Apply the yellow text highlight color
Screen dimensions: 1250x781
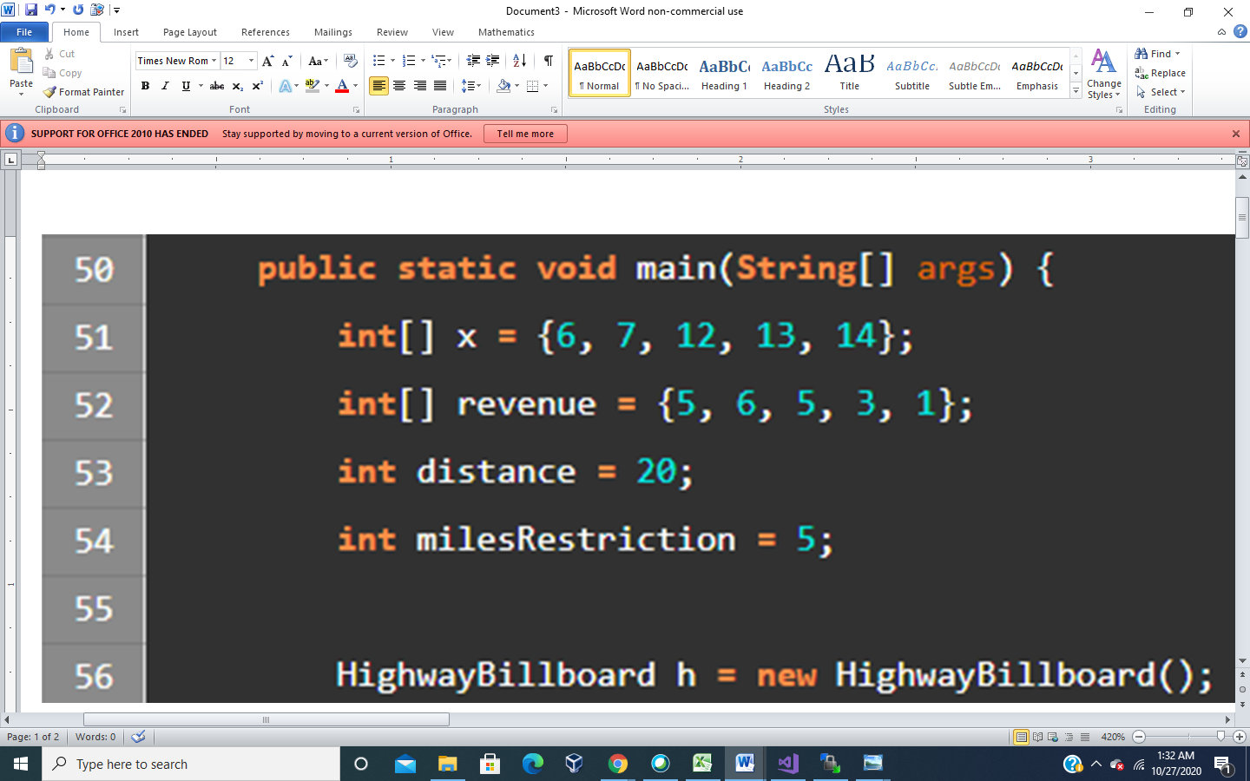pos(312,86)
